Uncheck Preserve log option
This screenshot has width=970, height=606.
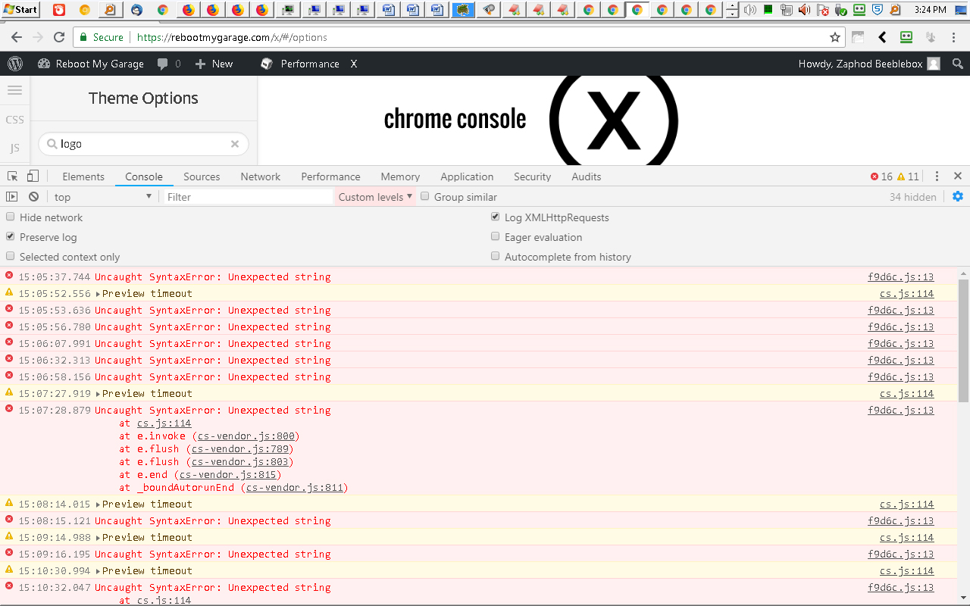pos(11,237)
